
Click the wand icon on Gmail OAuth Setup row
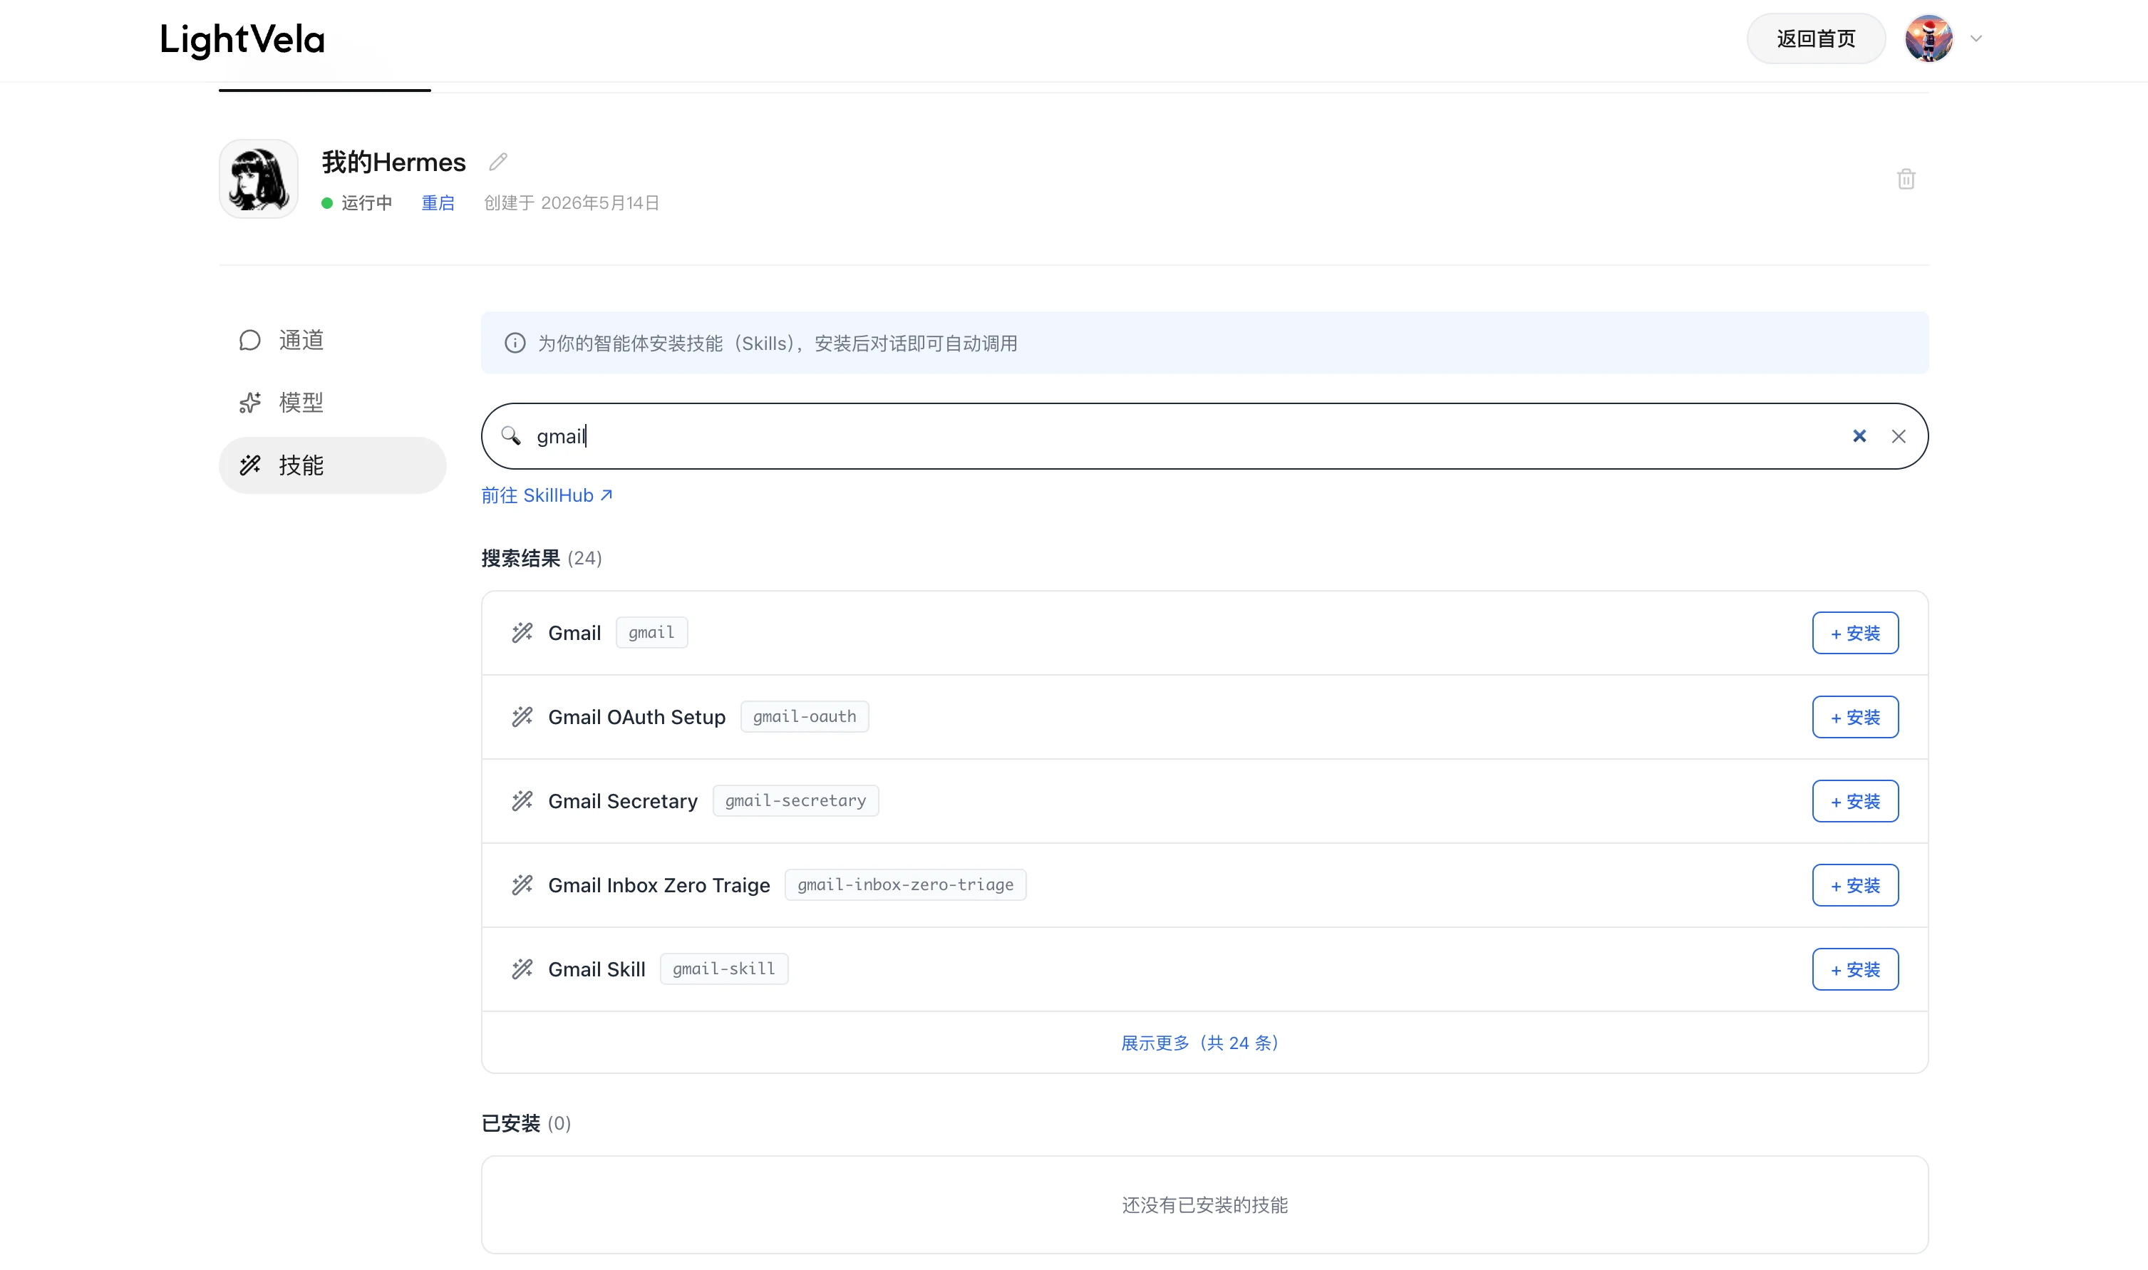[522, 716]
